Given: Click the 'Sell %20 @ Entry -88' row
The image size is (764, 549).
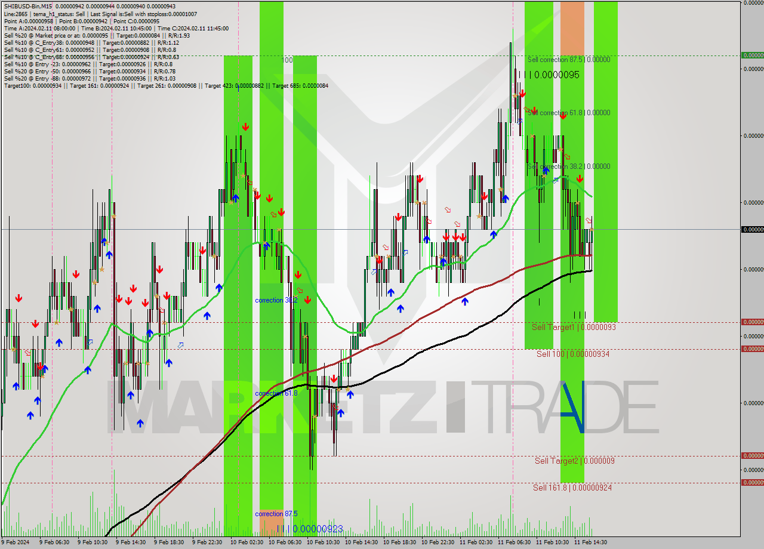Looking at the screenshot, I should click(x=90, y=78).
